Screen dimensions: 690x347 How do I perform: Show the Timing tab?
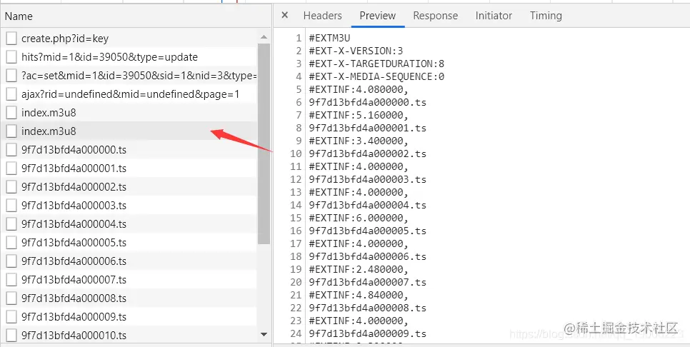point(546,16)
